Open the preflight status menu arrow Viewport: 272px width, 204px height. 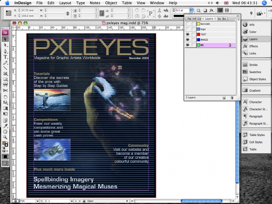coord(127,201)
